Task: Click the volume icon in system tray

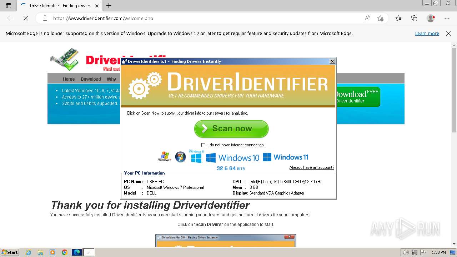Action: click(406, 252)
